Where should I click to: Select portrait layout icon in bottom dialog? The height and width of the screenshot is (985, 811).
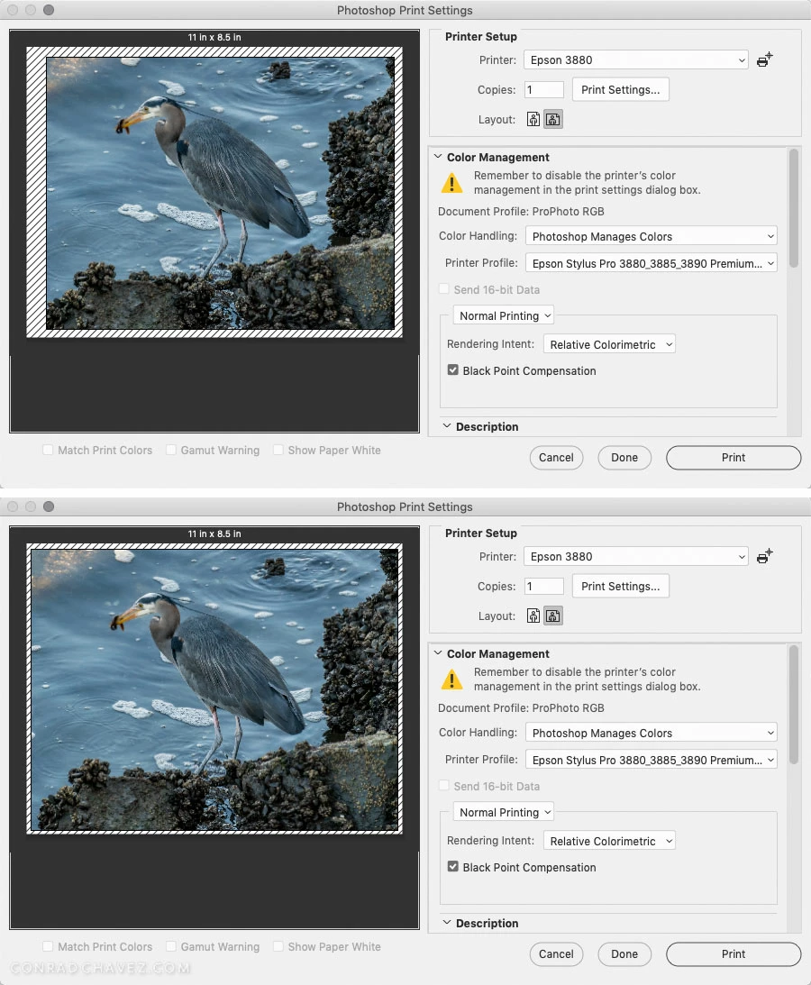tap(533, 616)
